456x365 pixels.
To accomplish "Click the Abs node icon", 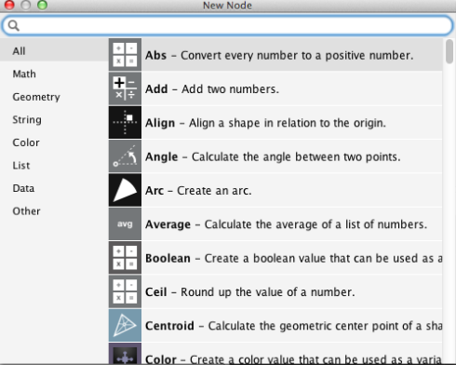I will pos(125,55).
